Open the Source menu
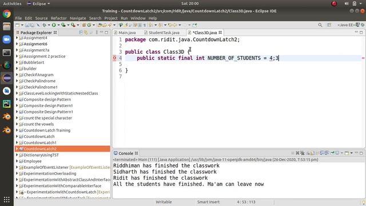 coord(41,18)
